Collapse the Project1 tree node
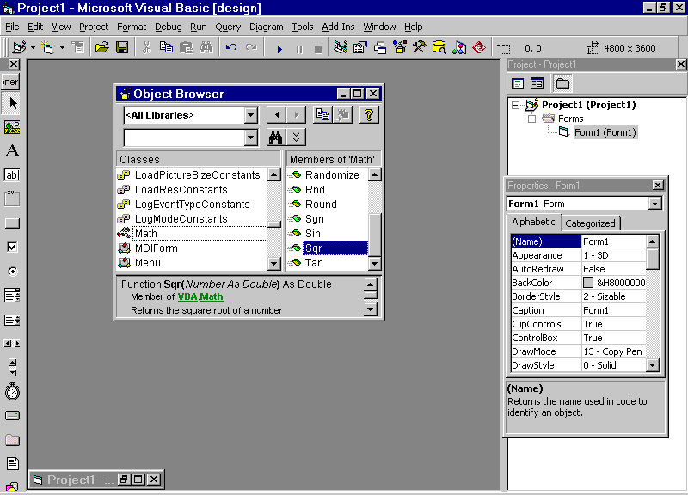688x495 pixels. (x=515, y=105)
